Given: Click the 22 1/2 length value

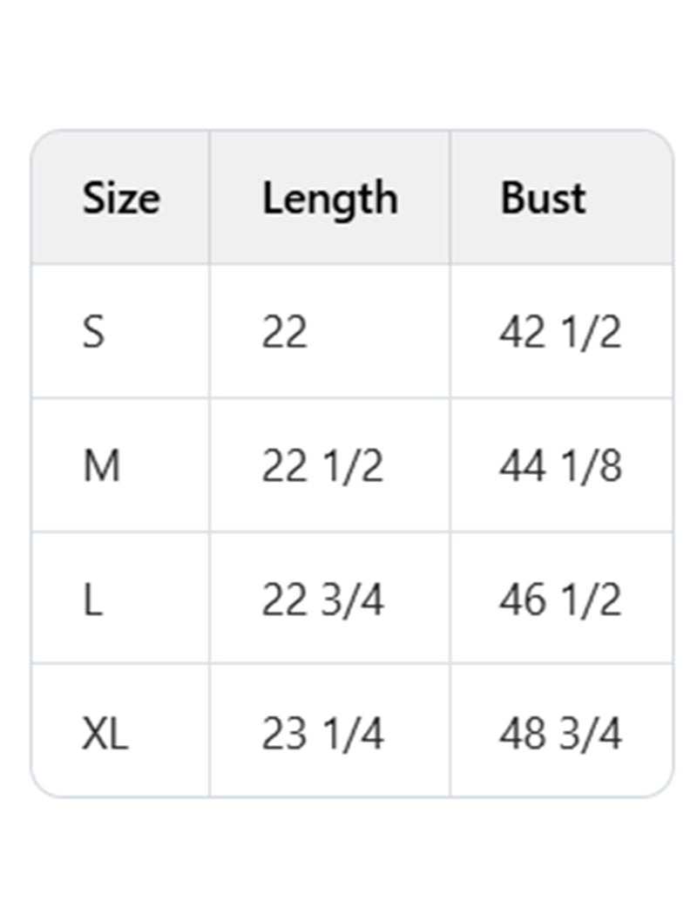Looking at the screenshot, I should pyautogui.click(x=322, y=466).
